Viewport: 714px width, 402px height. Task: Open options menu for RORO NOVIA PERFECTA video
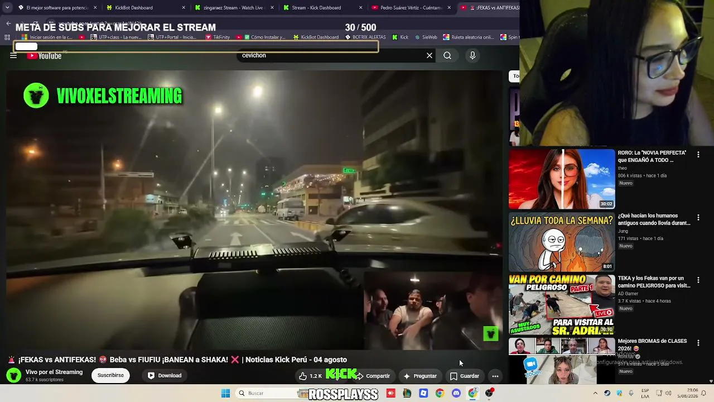click(698, 155)
